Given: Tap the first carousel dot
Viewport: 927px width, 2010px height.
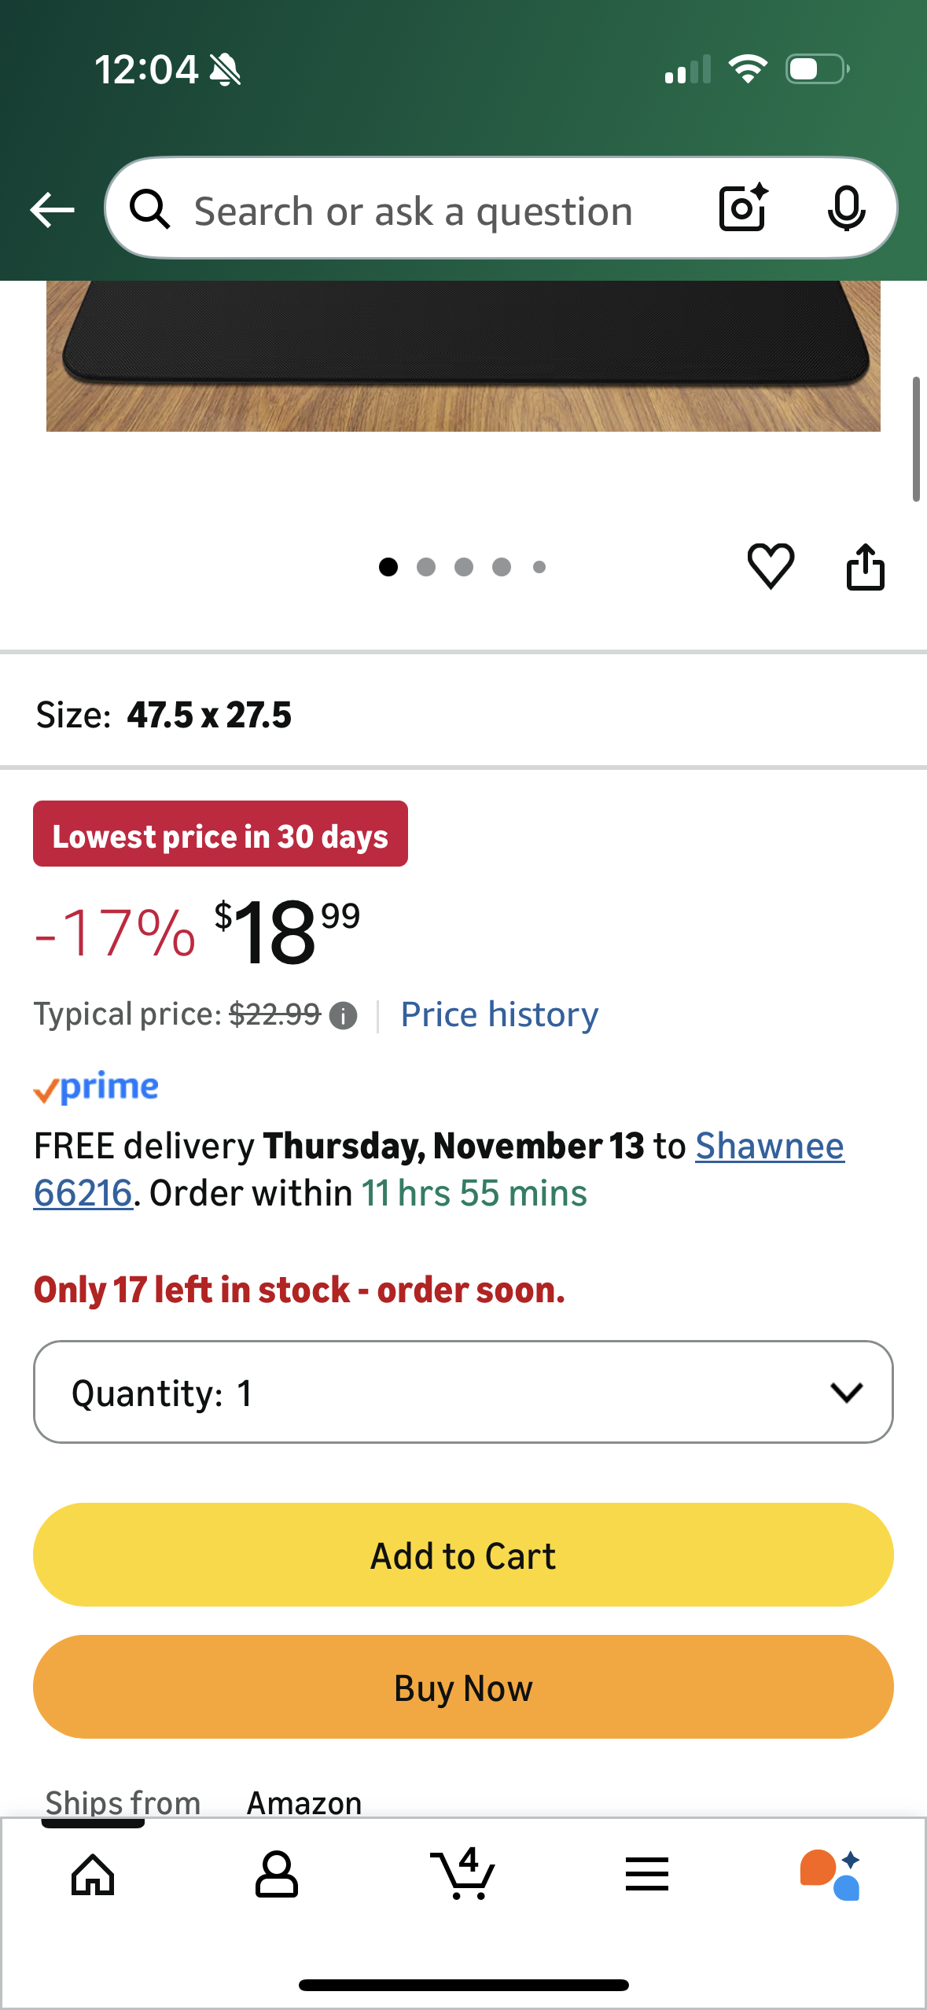Looking at the screenshot, I should 388,567.
